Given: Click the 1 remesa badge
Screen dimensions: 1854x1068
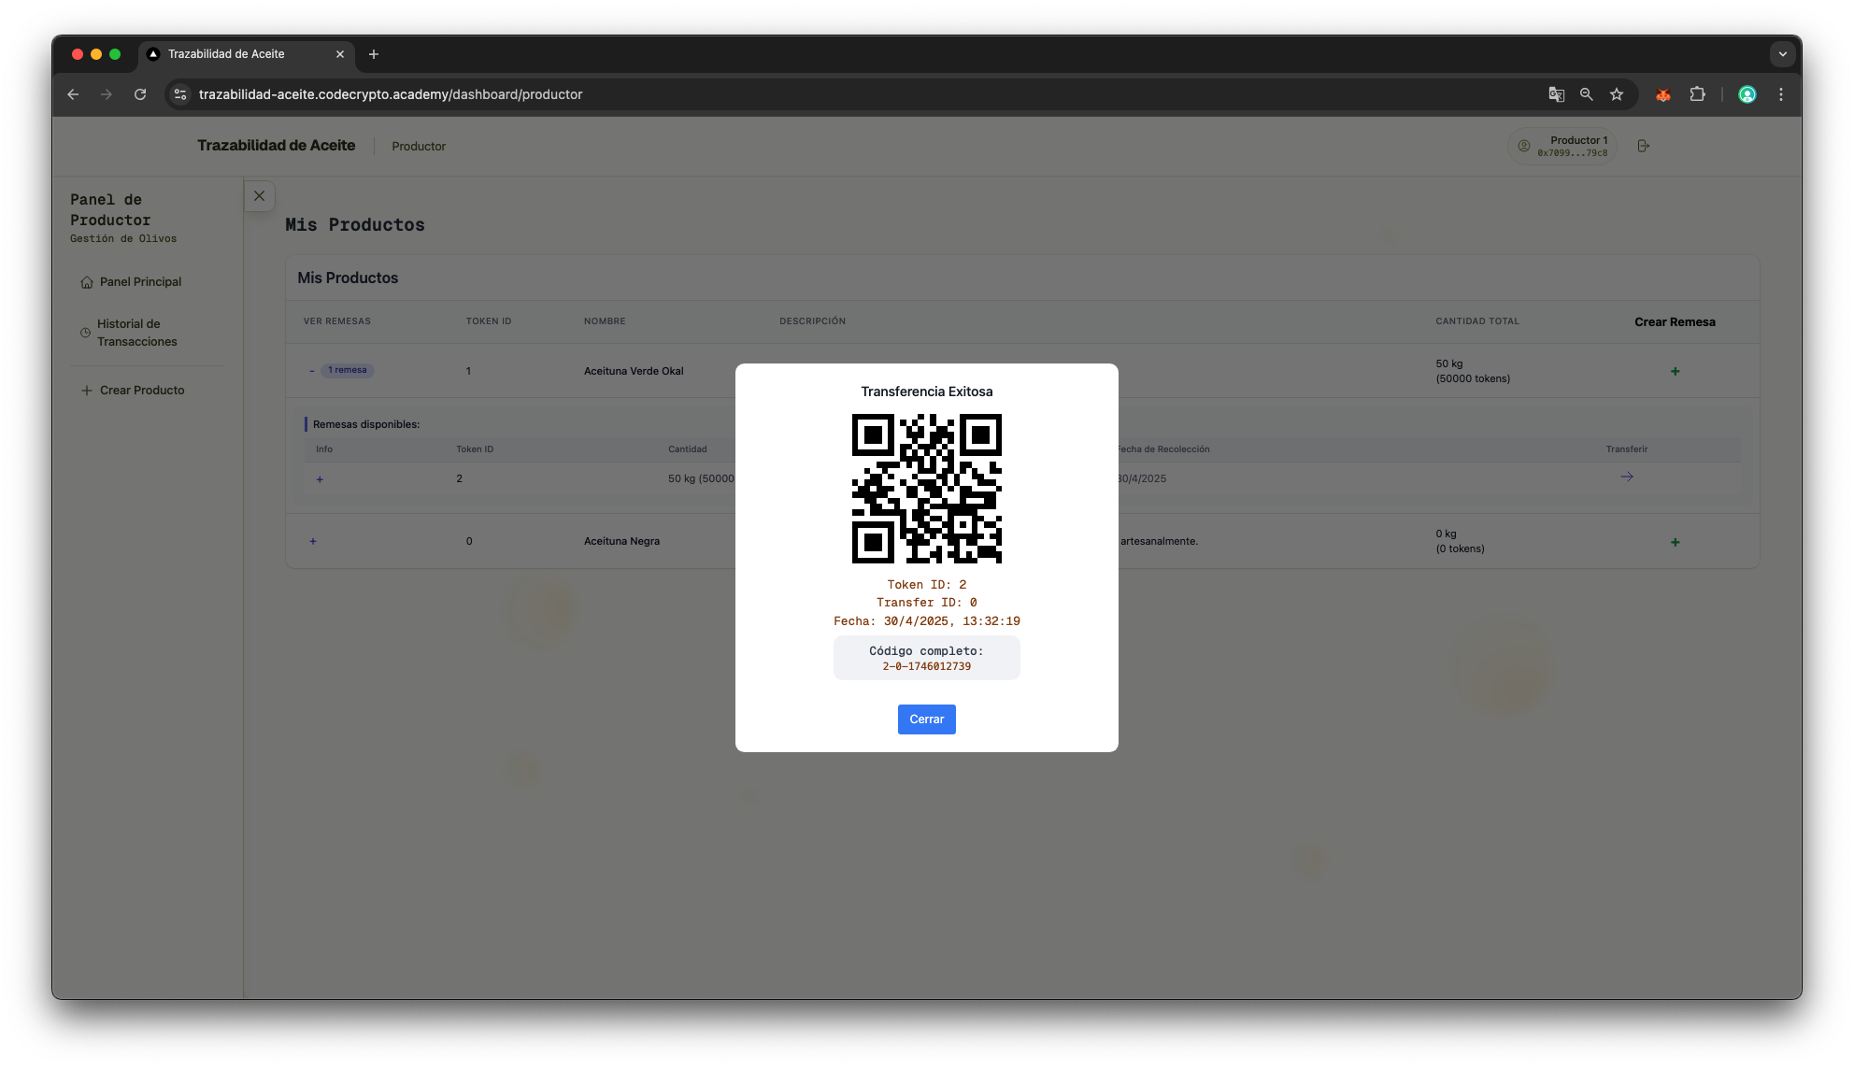Looking at the screenshot, I should [x=348, y=370].
